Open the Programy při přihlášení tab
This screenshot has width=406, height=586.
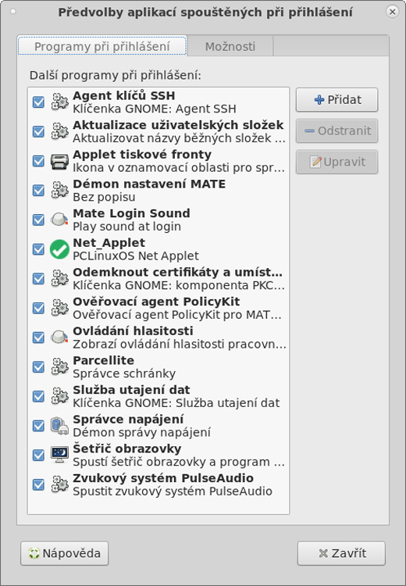(102, 46)
